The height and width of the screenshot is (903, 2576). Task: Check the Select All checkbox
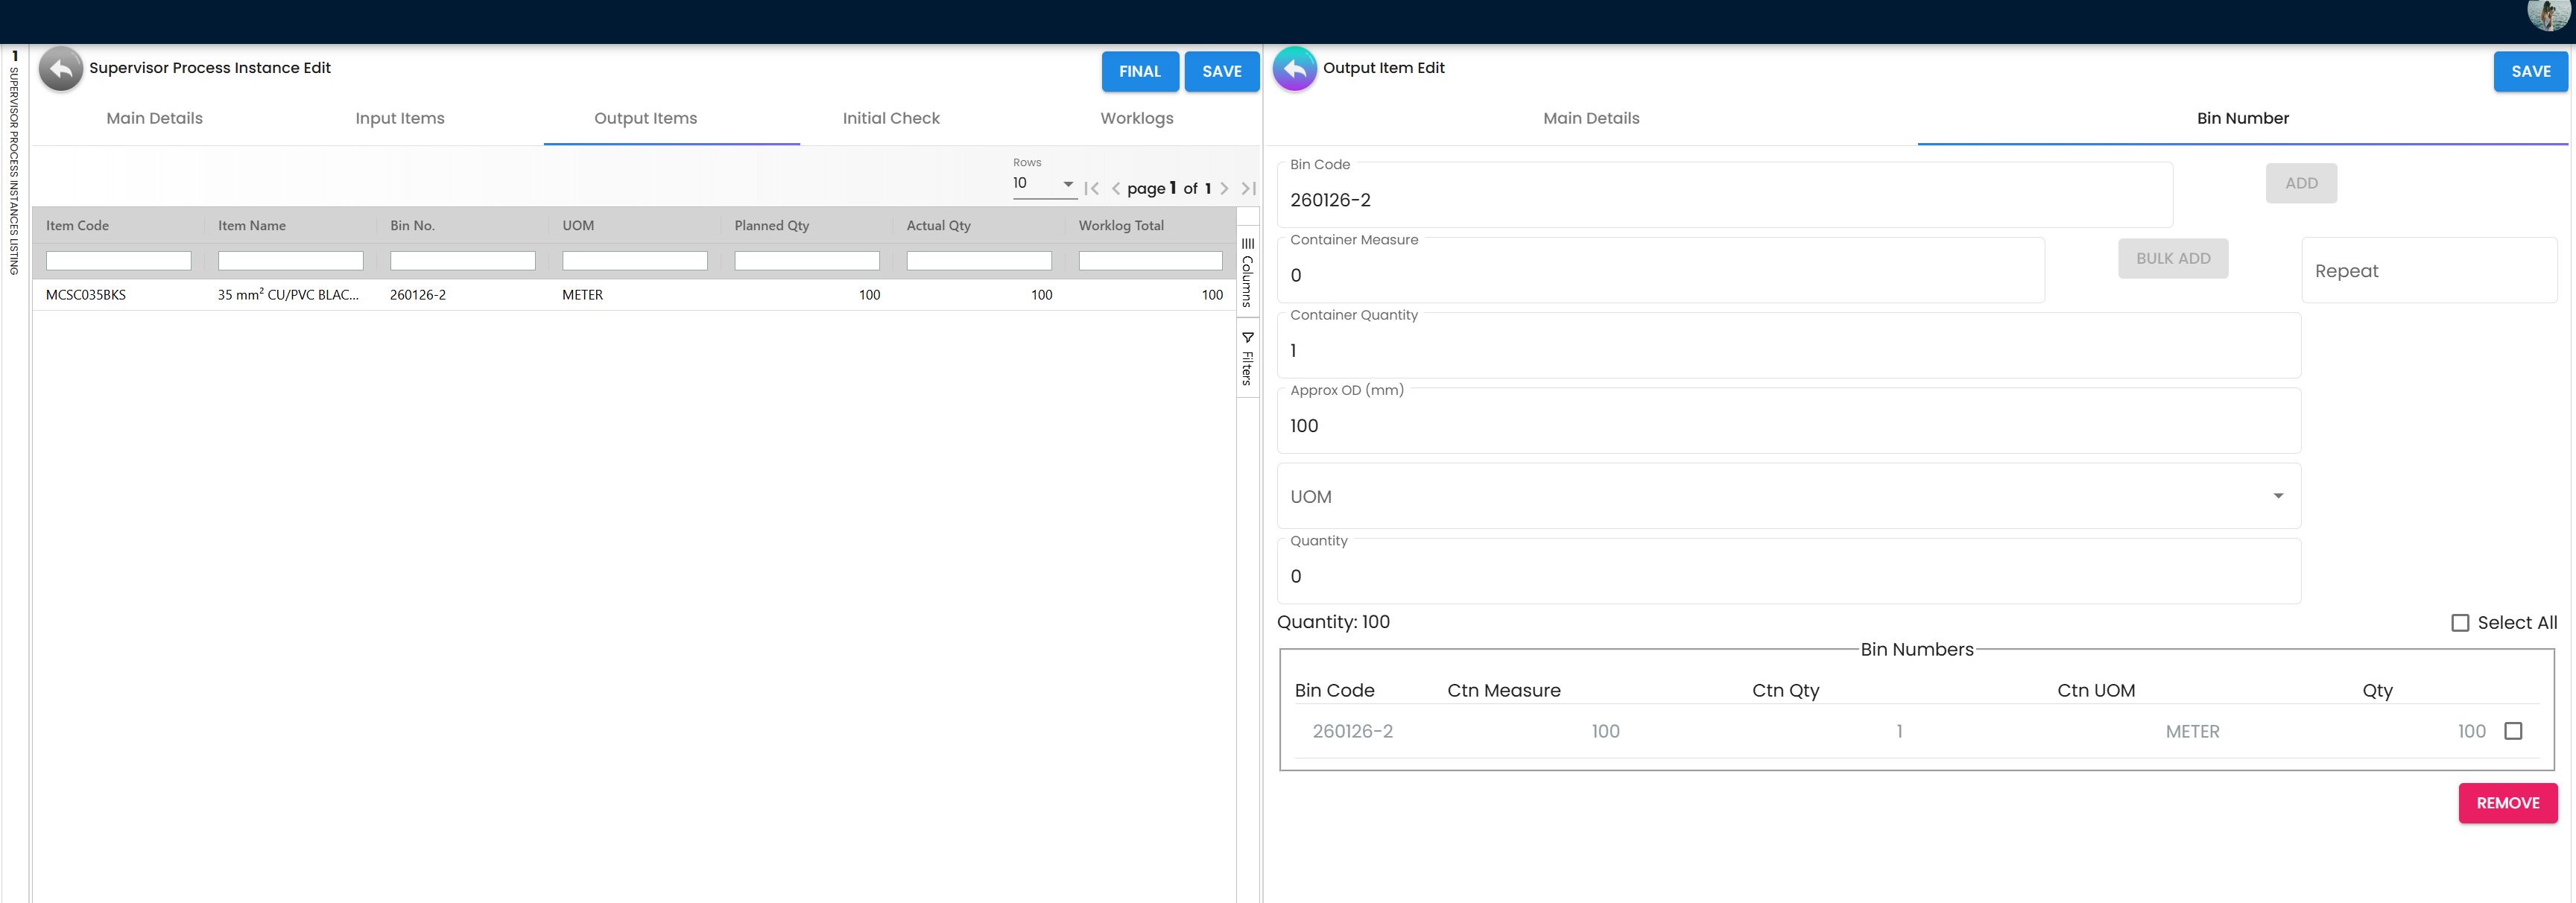(x=2460, y=623)
